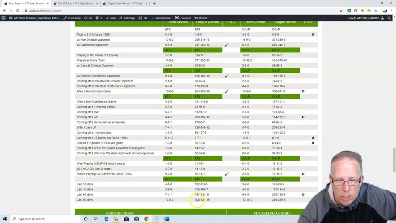This screenshot has width=396, height=223.
Task: Click 'Scored 119 points FOR in last game'
Action: coord(100,143)
